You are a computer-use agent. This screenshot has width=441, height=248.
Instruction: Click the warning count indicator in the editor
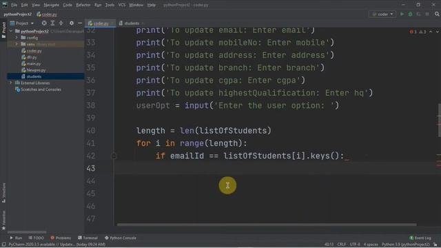[x=422, y=32]
